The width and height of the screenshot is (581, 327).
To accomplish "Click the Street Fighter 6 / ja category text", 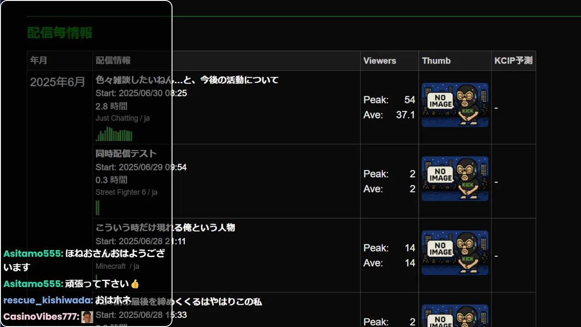I will tap(127, 192).
